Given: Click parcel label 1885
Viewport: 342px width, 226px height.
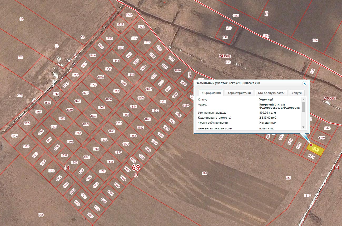Looking at the screenshot, I should pyautogui.click(x=96, y=149).
